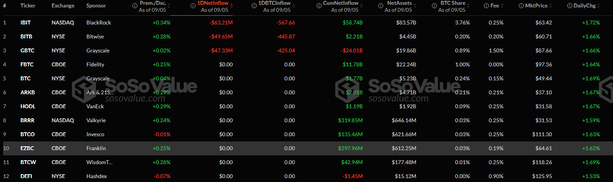Click the 1DNetInflow header label
The height and width of the screenshot is (182, 613).
coord(213,3)
